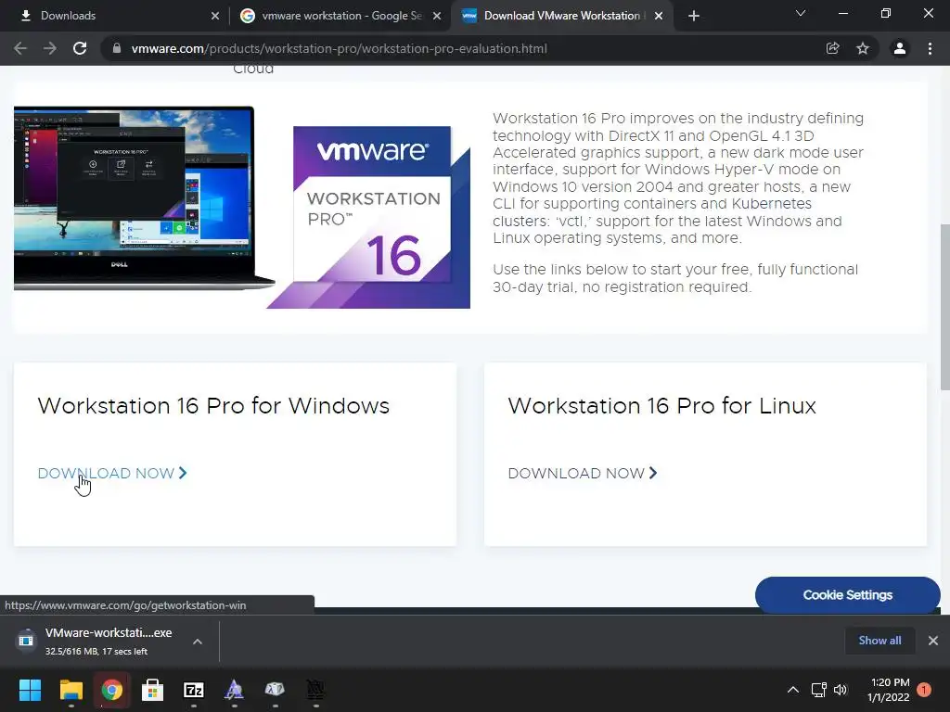Image resolution: width=950 pixels, height=712 pixels.
Task: Open Cookie Settings
Action: pos(848,594)
